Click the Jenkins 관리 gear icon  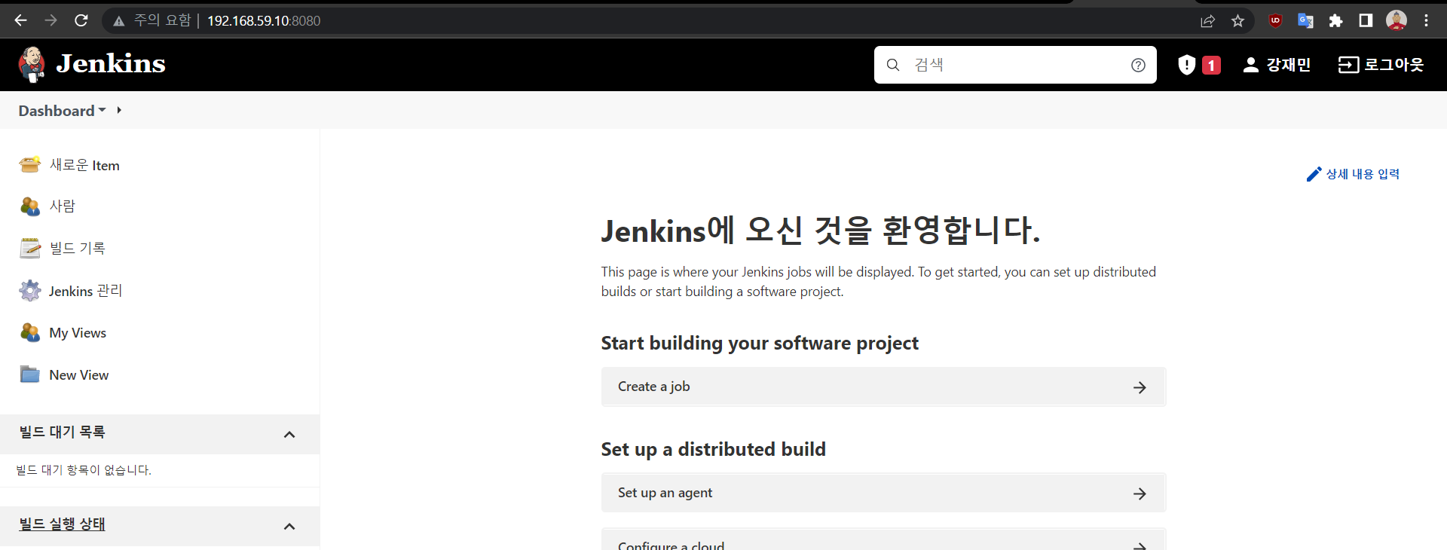[x=30, y=290]
